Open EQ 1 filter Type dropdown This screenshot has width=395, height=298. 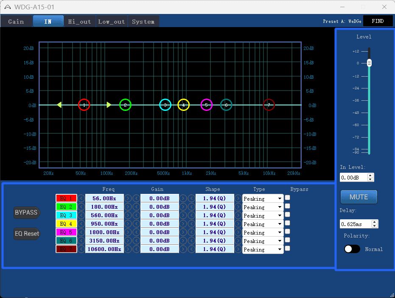click(x=263, y=199)
